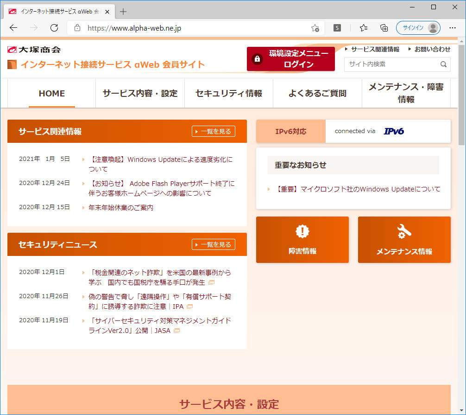Open the Collections icon in browser toolbar

(x=384, y=28)
